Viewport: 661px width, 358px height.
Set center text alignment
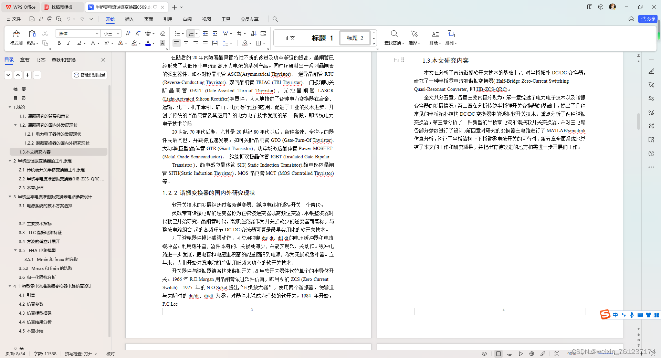point(186,43)
